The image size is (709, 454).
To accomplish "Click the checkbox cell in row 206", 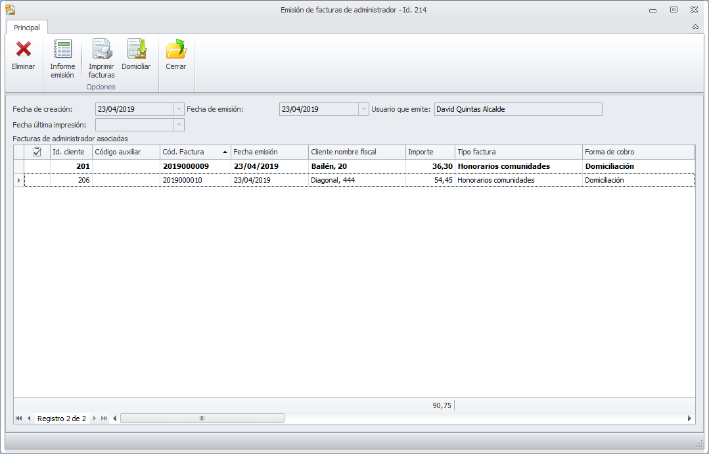I will pyautogui.click(x=37, y=180).
